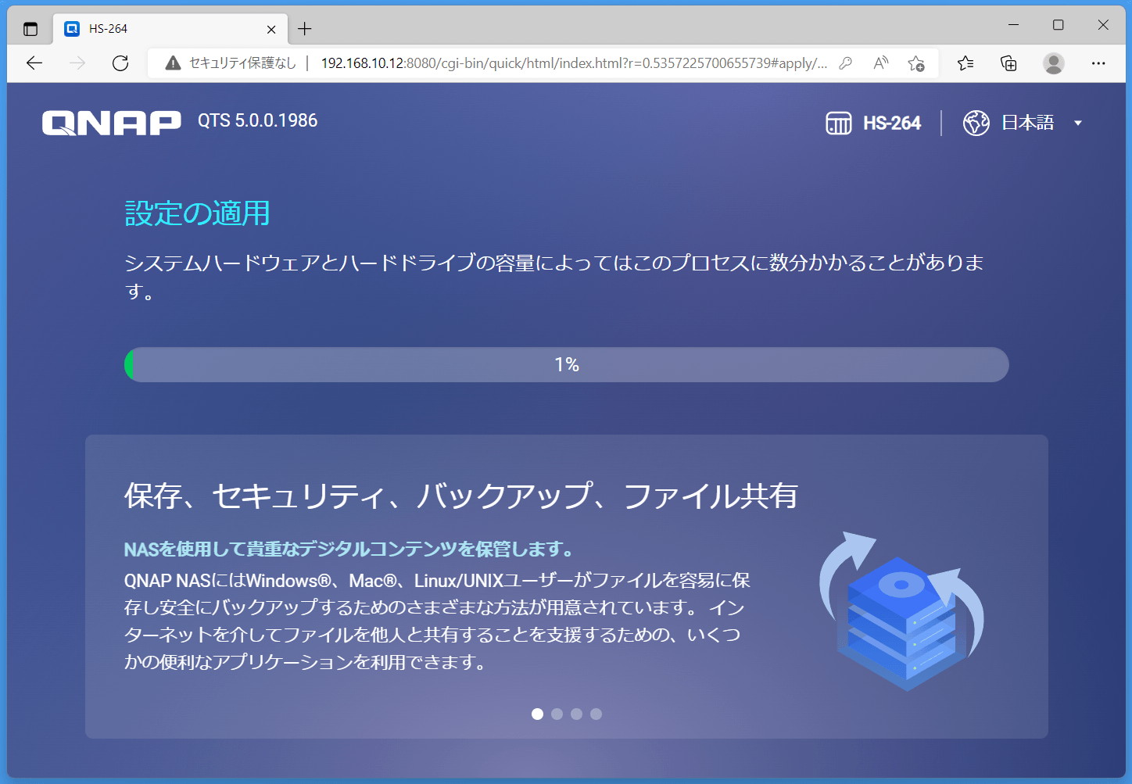Click the QNAP logo
Image resolution: width=1132 pixels, height=784 pixels.
(112, 123)
